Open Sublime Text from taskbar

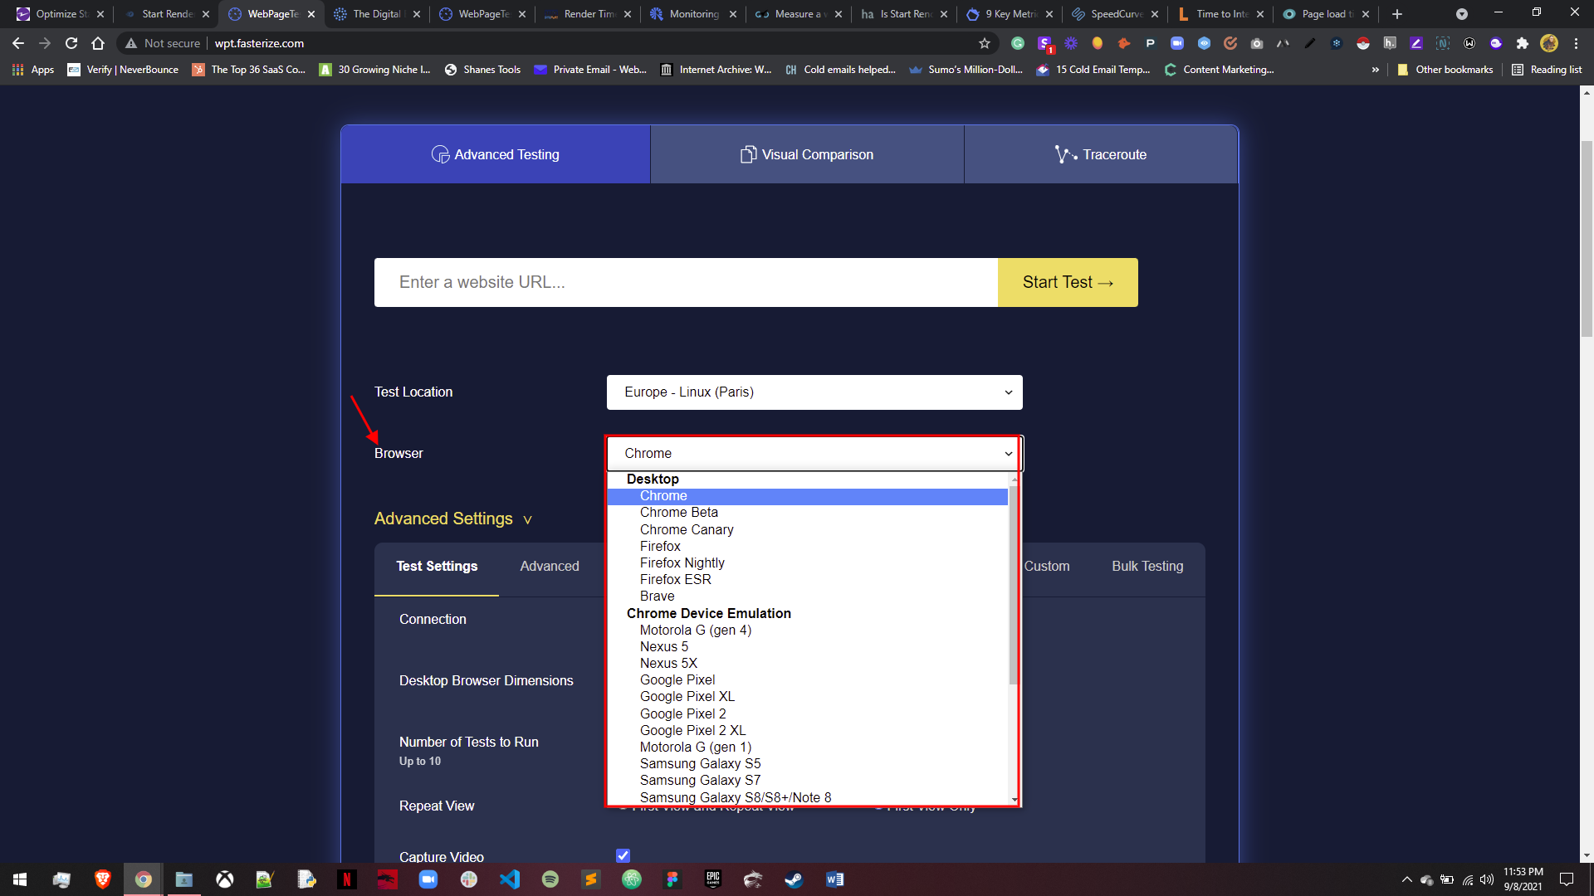[590, 879]
